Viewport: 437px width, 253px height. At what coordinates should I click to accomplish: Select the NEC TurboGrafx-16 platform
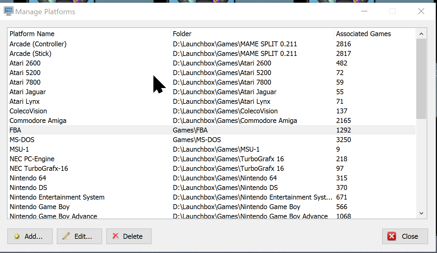(x=212, y=168)
